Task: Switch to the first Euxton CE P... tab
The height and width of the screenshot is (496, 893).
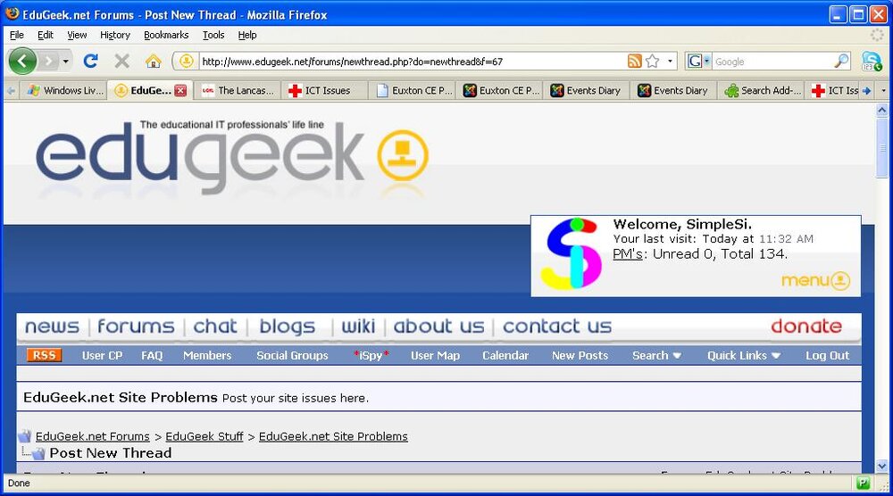Action: tap(413, 90)
